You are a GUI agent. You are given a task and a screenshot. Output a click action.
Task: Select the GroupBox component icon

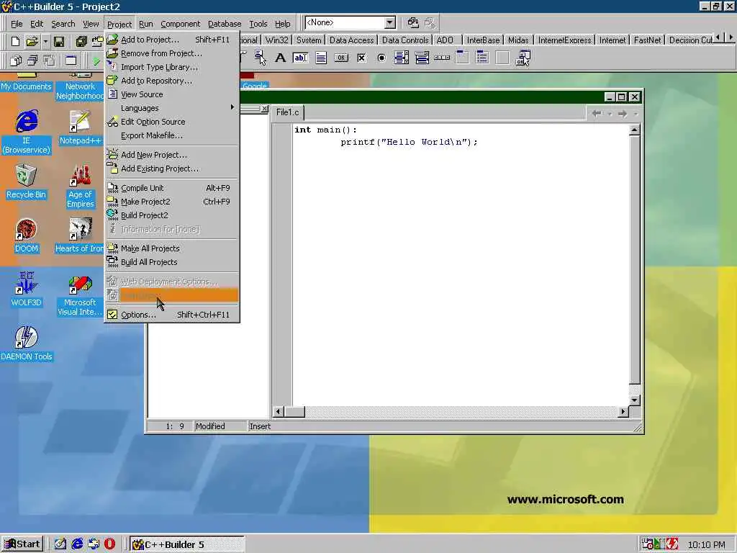[462, 58]
